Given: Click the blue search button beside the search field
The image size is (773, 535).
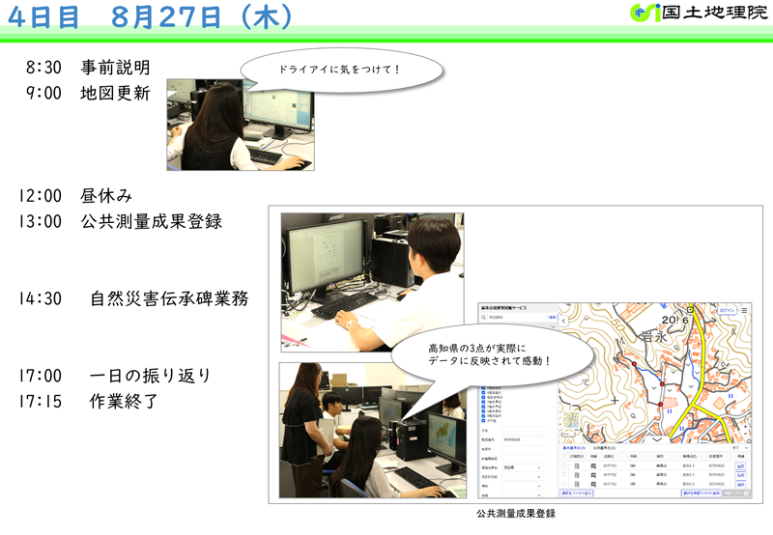Looking at the screenshot, I should coord(552,318).
